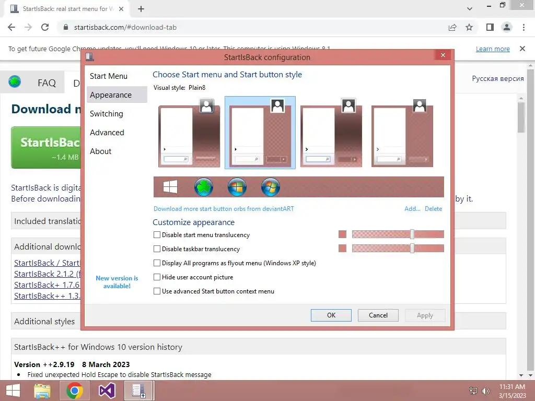Share this page icon in address bar
Viewport: 535px width, 401px height.
click(x=452, y=27)
